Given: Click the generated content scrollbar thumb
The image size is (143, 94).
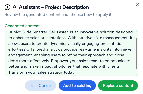Looking at the screenshot, I should (x=136, y=54).
